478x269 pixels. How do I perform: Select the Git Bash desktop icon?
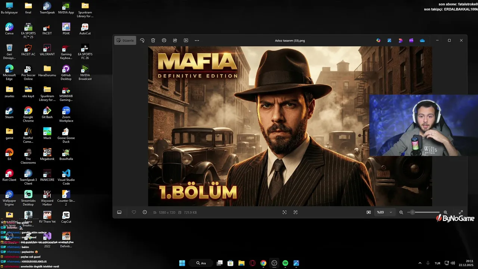(x=47, y=113)
